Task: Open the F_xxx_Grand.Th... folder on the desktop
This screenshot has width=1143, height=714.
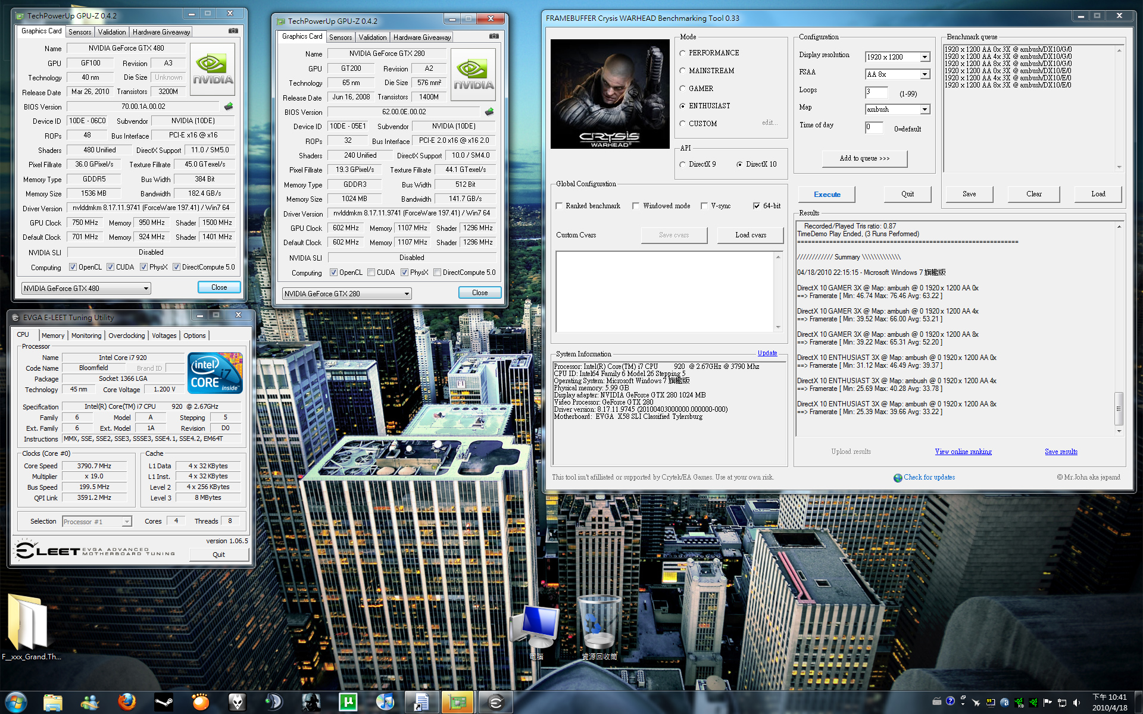Action: click(x=31, y=627)
